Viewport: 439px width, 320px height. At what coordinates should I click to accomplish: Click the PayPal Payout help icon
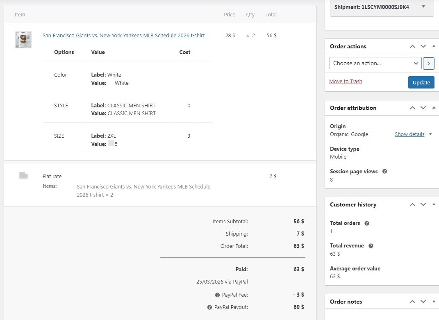tap(209, 307)
